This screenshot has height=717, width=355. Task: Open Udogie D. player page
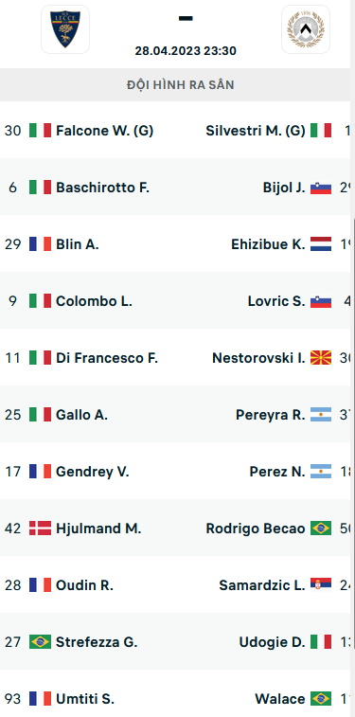pos(272,641)
